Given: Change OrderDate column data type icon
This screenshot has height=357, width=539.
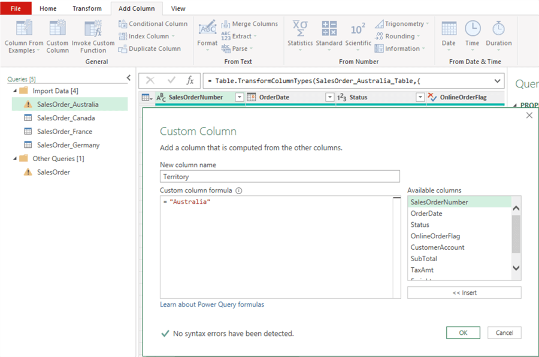Looking at the screenshot, I should click(252, 97).
